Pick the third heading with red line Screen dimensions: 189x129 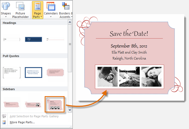coord(56,40)
